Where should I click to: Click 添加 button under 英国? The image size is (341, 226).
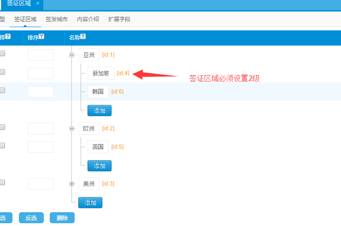[100, 166]
